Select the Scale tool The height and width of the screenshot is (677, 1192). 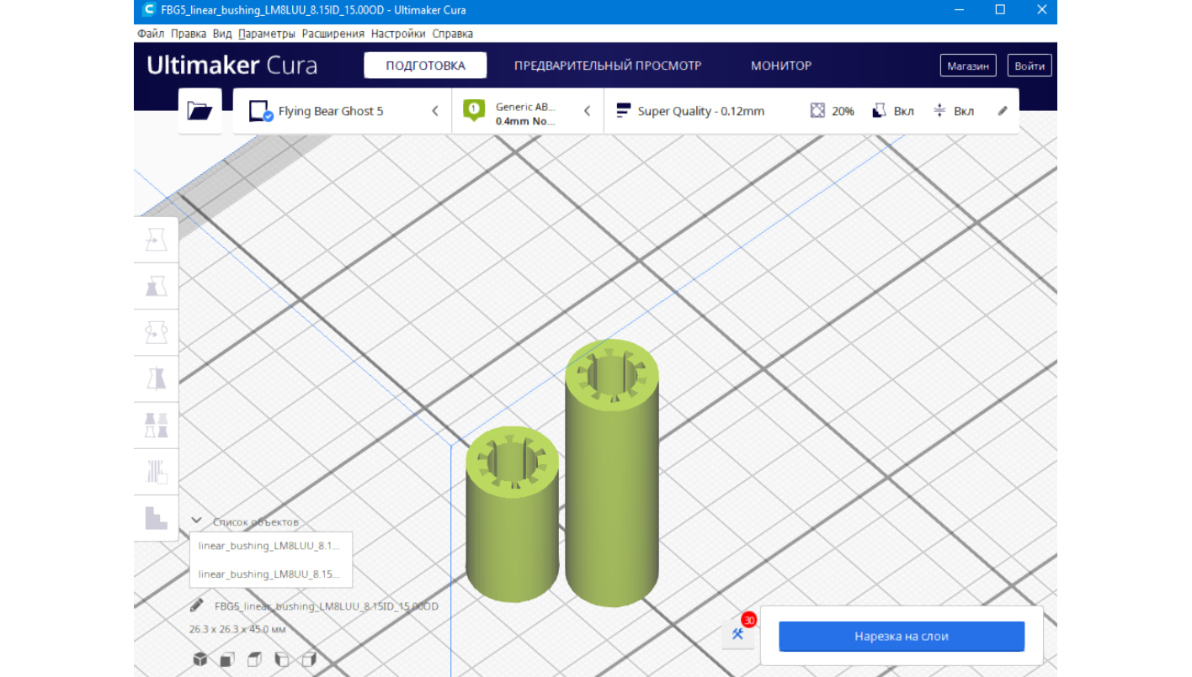[156, 286]
